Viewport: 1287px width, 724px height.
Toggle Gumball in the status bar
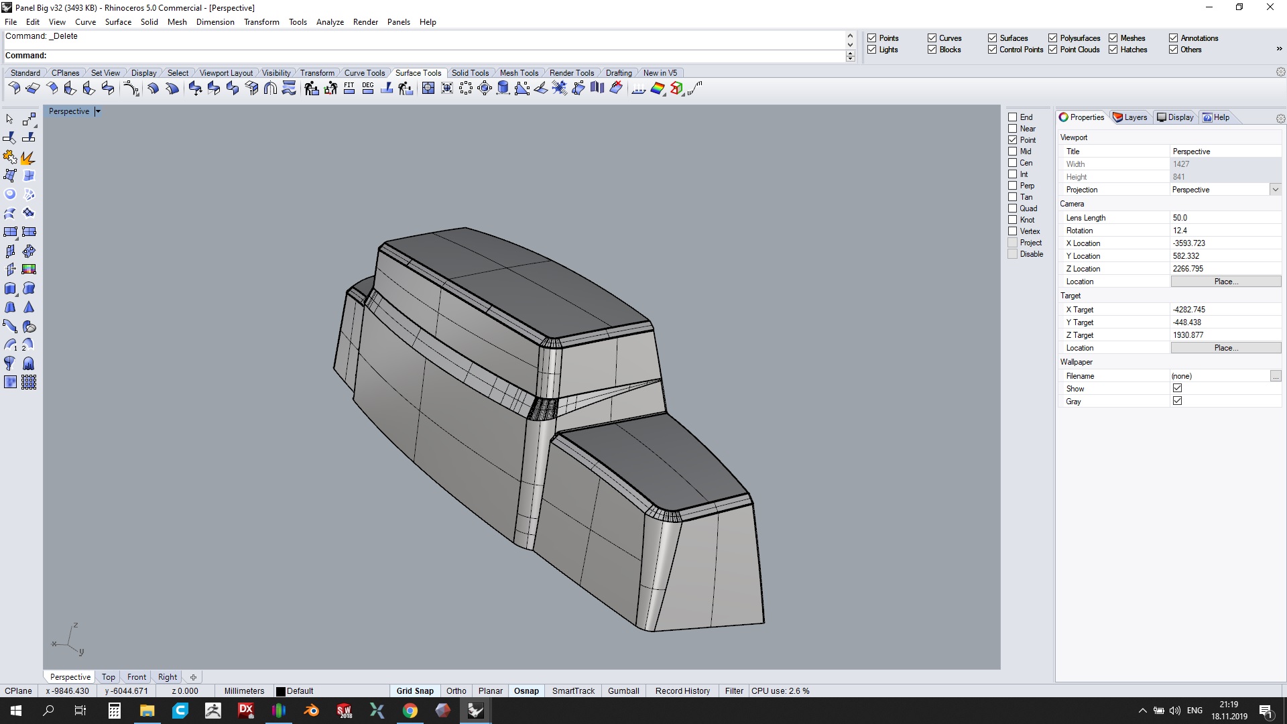point(623,691)
